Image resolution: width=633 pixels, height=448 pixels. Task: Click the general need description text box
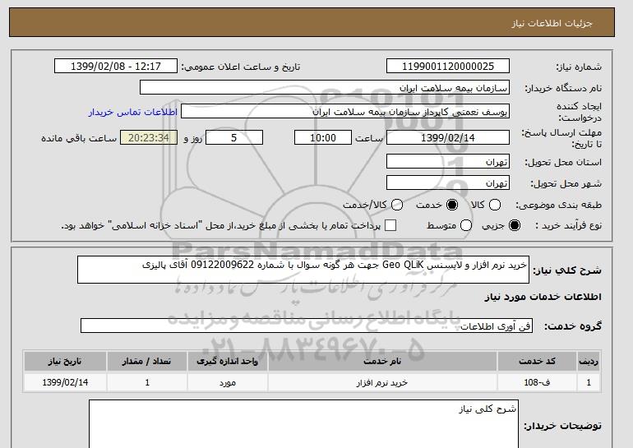[303, 270]
